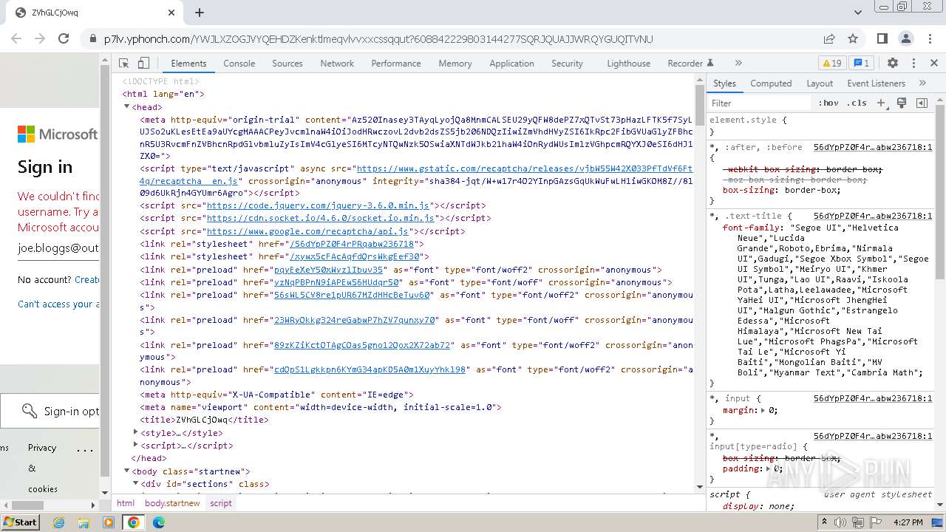
Task: Show more DevTools panels chevron
Action: [738, 64]
